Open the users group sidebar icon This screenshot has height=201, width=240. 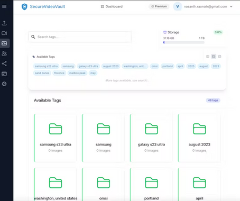[4, 53]
